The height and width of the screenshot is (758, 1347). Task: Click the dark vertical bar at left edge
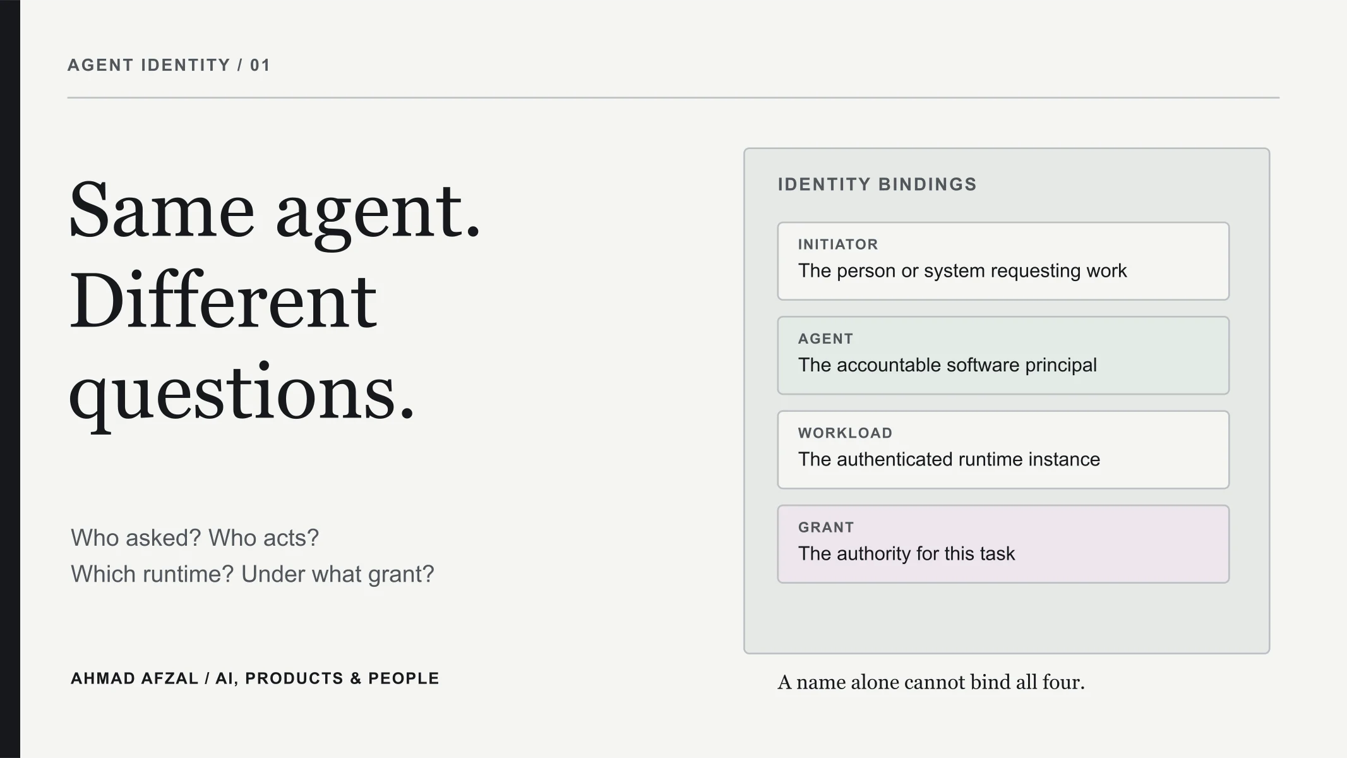tap(10, 379)
